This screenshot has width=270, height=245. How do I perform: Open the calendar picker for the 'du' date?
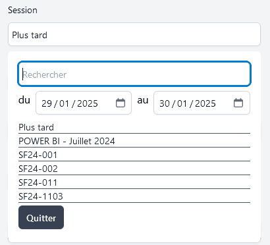click(121, 103)
